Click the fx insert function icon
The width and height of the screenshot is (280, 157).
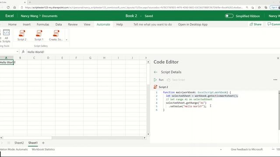click(x=23, y=52)
